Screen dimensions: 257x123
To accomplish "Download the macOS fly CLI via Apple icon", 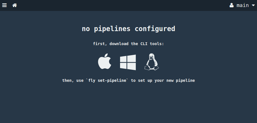I will tap(105, 61).
